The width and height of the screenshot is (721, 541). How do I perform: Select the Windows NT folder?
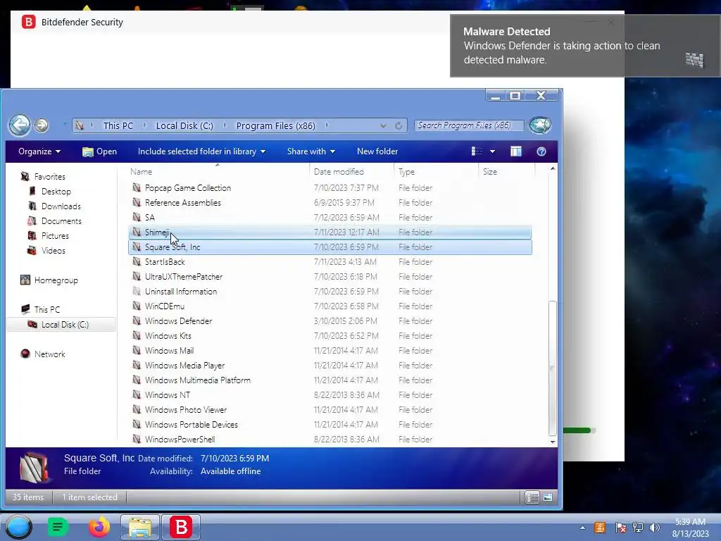point(168,394)
